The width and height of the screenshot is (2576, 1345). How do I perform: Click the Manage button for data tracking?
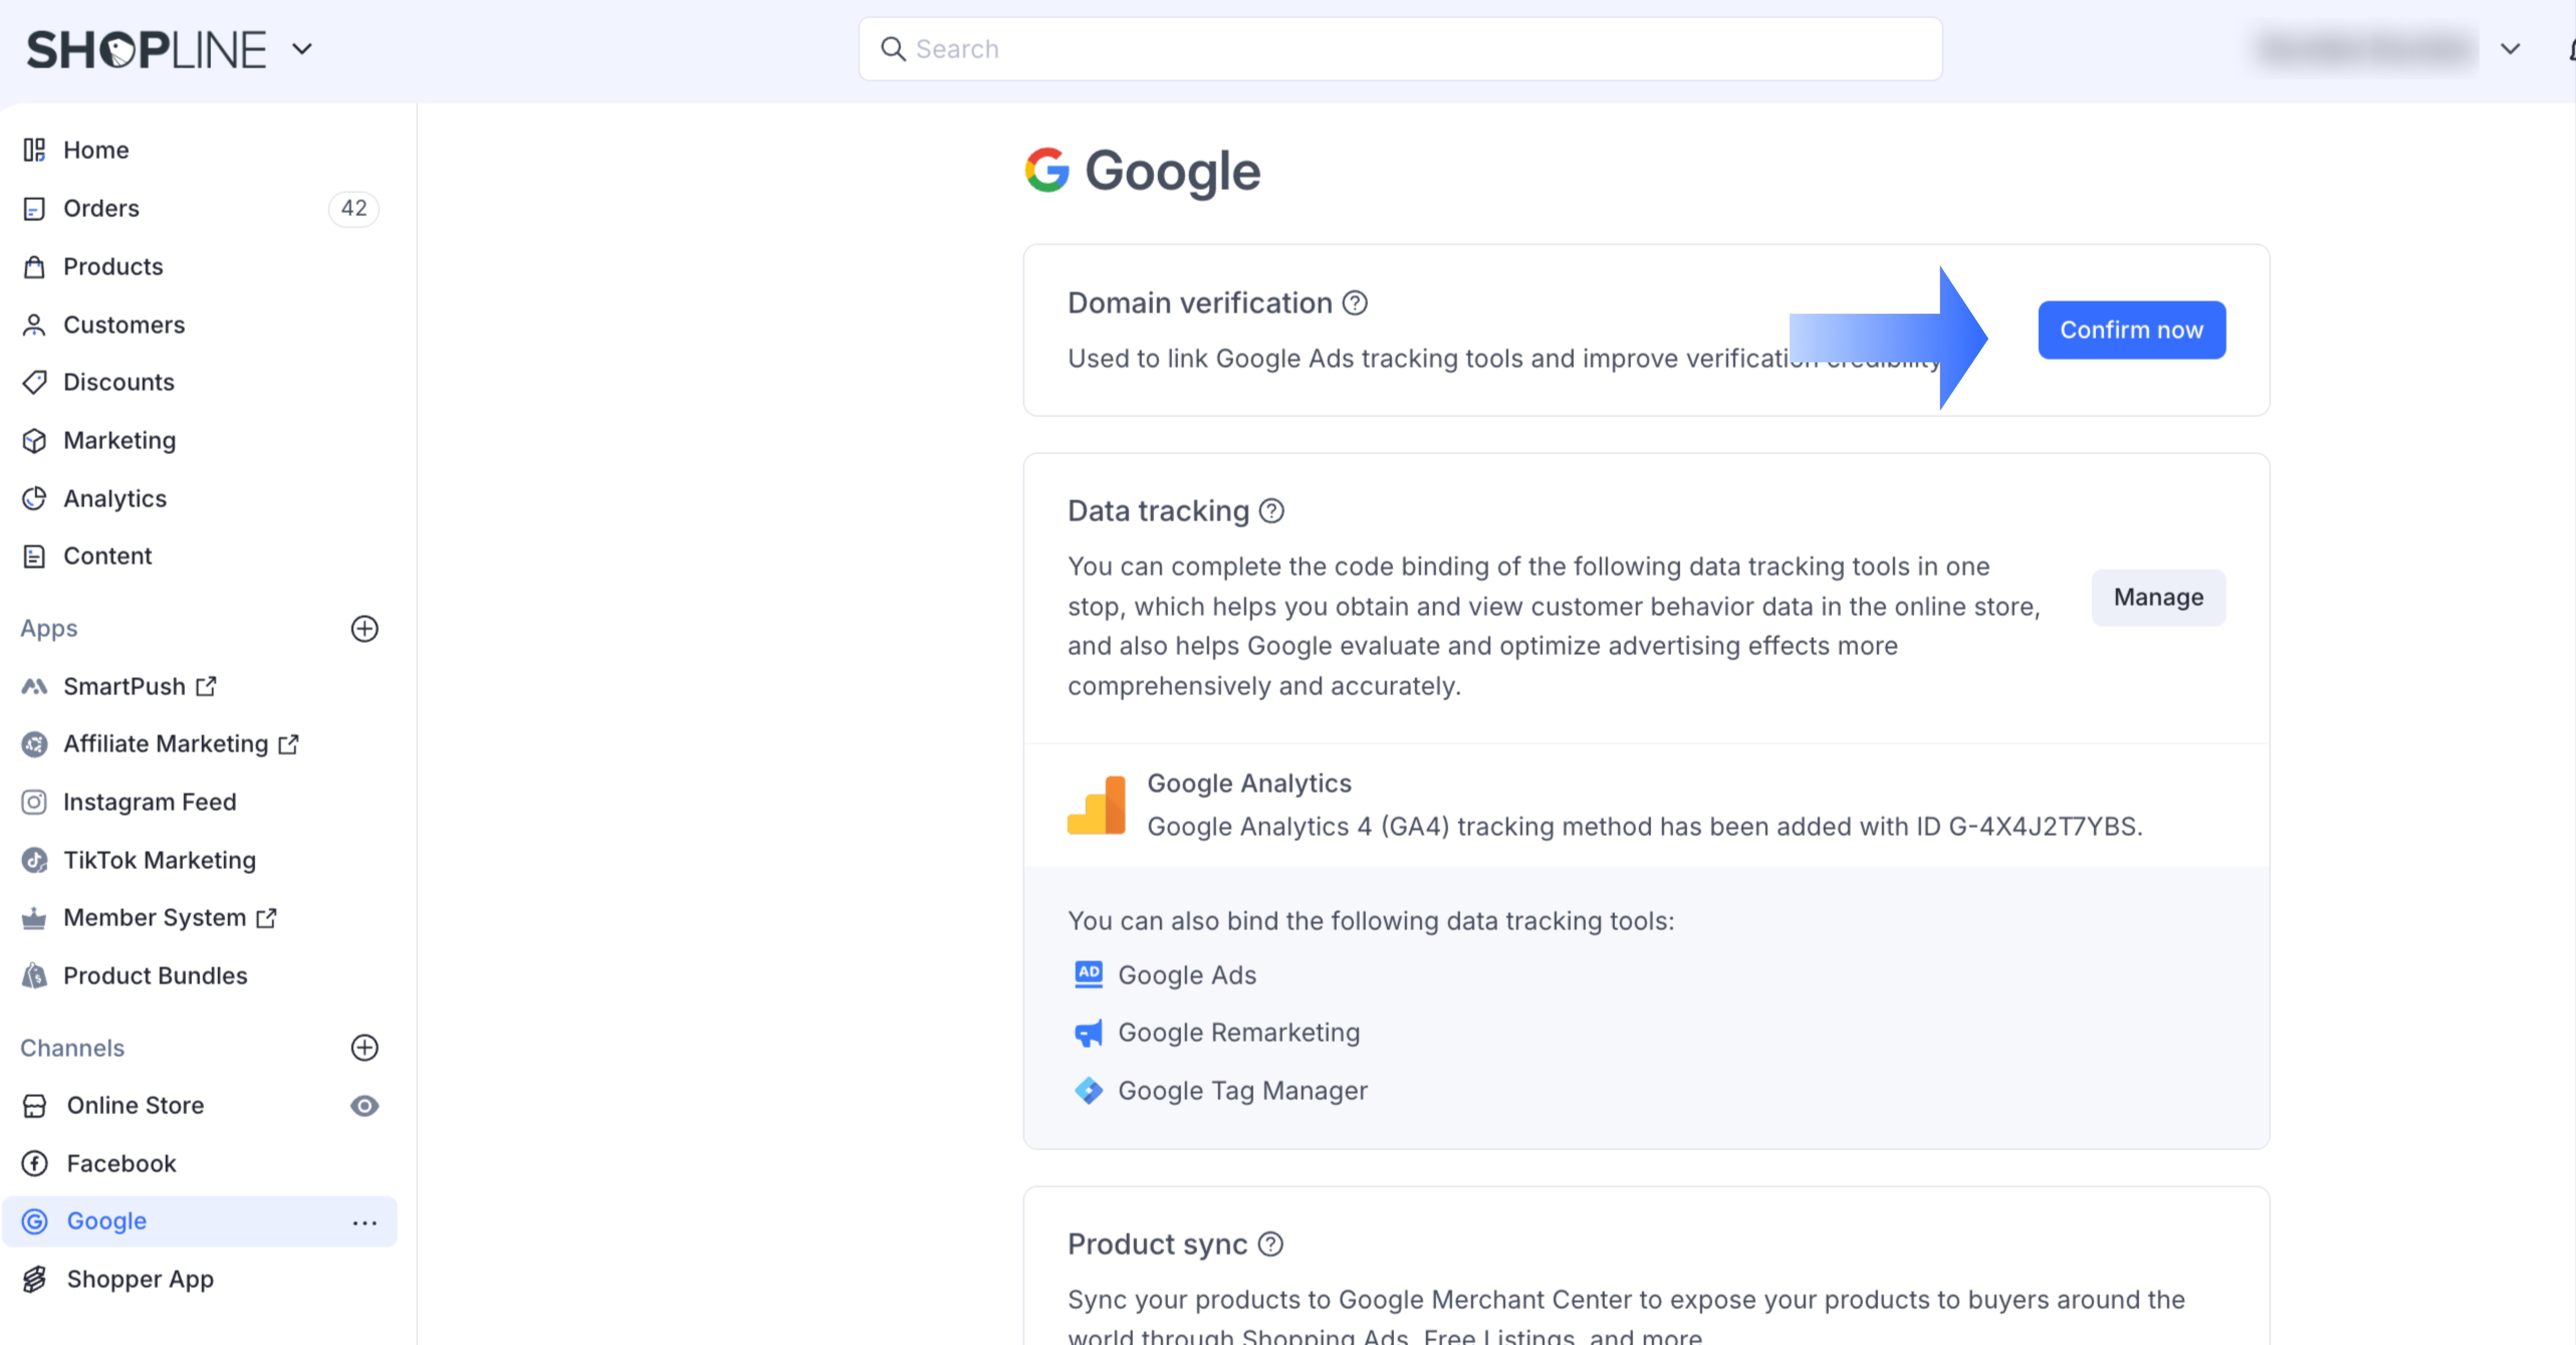[x=2157, y=597]
